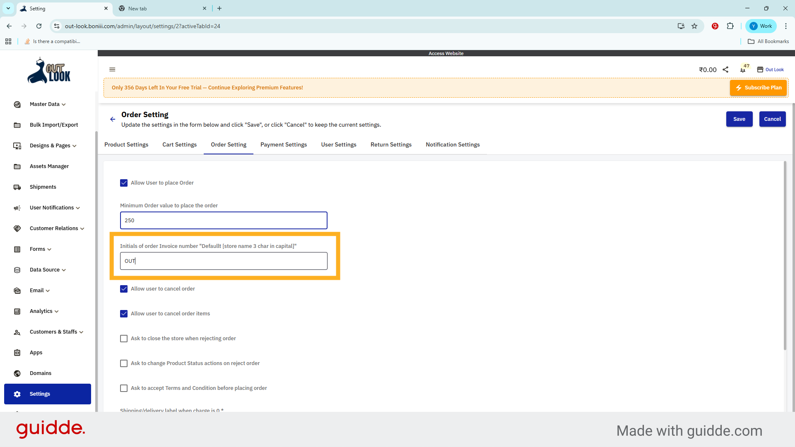Expand Analytics sidebar section
Image resolution: width=795 pixels, height=447 pixels.
click(44, 311)
